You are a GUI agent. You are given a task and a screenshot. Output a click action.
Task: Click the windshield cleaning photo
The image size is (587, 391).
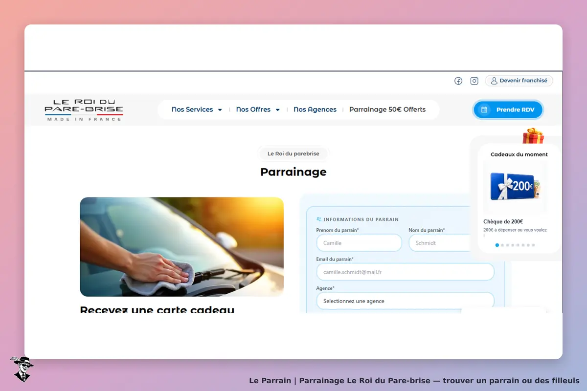pyautogui.click(x=181, y=247)
